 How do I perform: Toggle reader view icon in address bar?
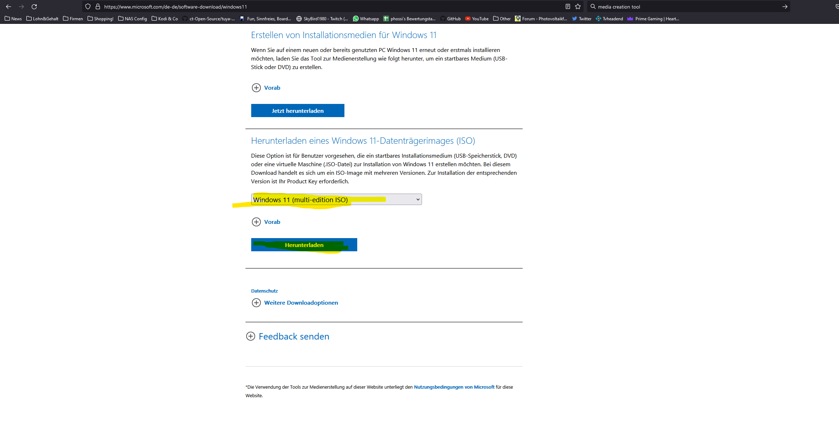click(x=568, y=6)
